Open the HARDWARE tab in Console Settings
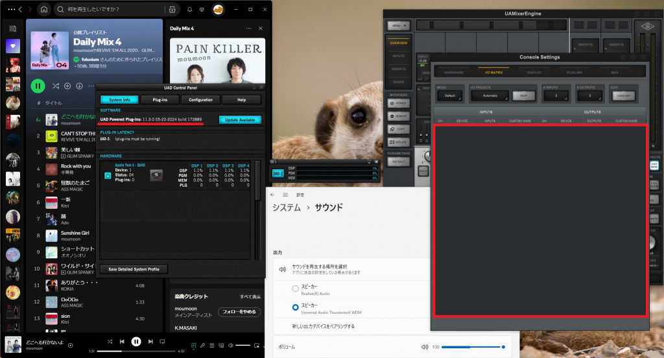 (453, 72)
